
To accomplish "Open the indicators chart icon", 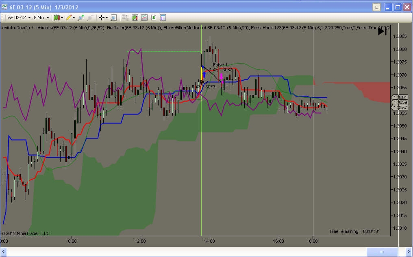I will pyautogui.click(x=144, y=18).
